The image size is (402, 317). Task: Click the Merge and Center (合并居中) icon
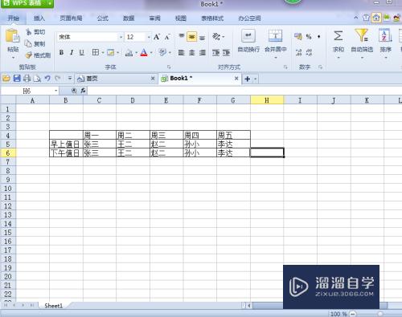276,36
